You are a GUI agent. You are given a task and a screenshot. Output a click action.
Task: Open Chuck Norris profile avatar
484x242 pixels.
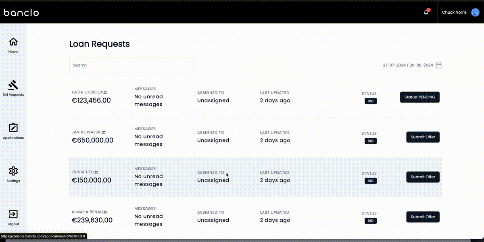[475, 12]
